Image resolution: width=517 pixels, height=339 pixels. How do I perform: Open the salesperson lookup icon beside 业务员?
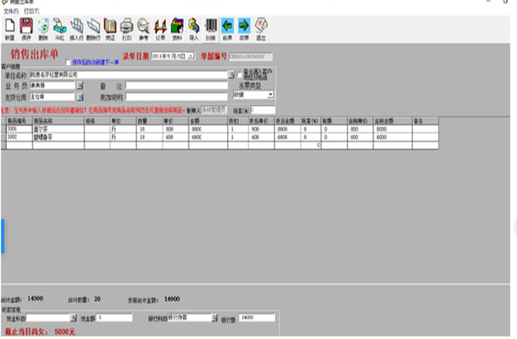point(80,85)
